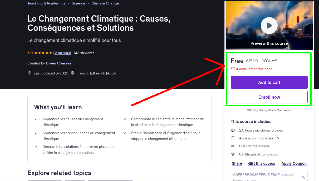Click the red alarm clock icon
This screenshot has width=319, height=181.
pyautogui.click(x=233, y=68)
